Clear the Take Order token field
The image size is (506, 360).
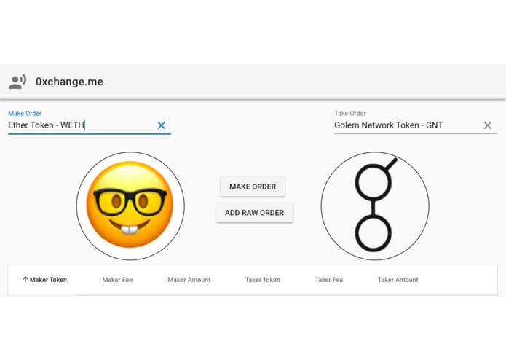[x=488, y=125]
